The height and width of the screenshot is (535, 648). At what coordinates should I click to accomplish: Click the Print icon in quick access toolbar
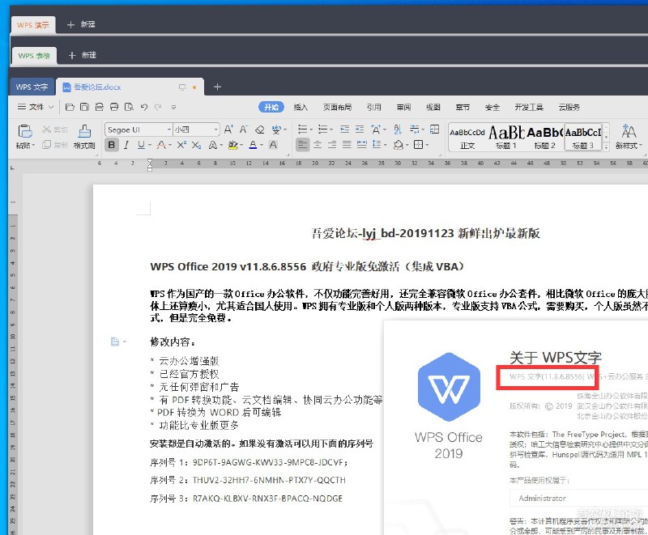coord(113,106)
